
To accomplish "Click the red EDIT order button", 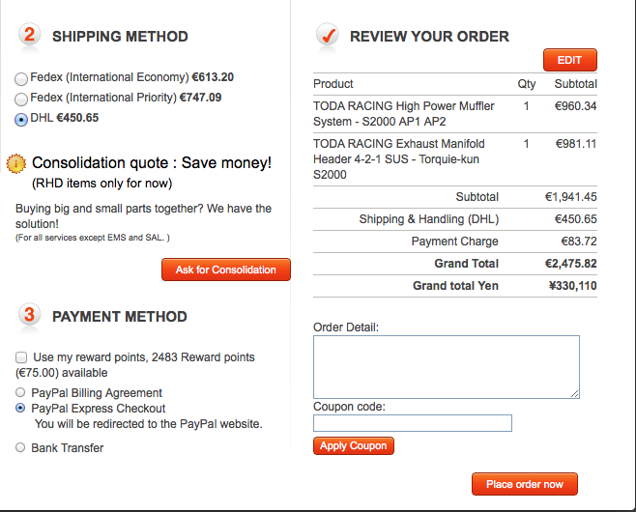I will click(569, 61).
